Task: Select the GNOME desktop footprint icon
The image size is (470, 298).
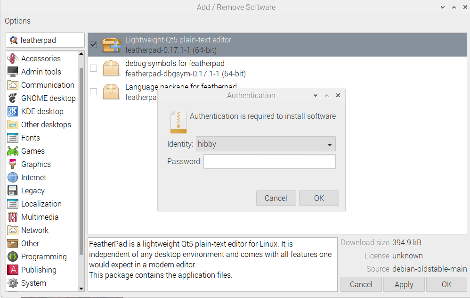Action: click(x=13, y=98)
